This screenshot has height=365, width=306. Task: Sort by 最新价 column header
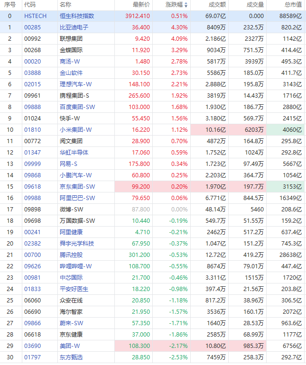tap(141, 5)
